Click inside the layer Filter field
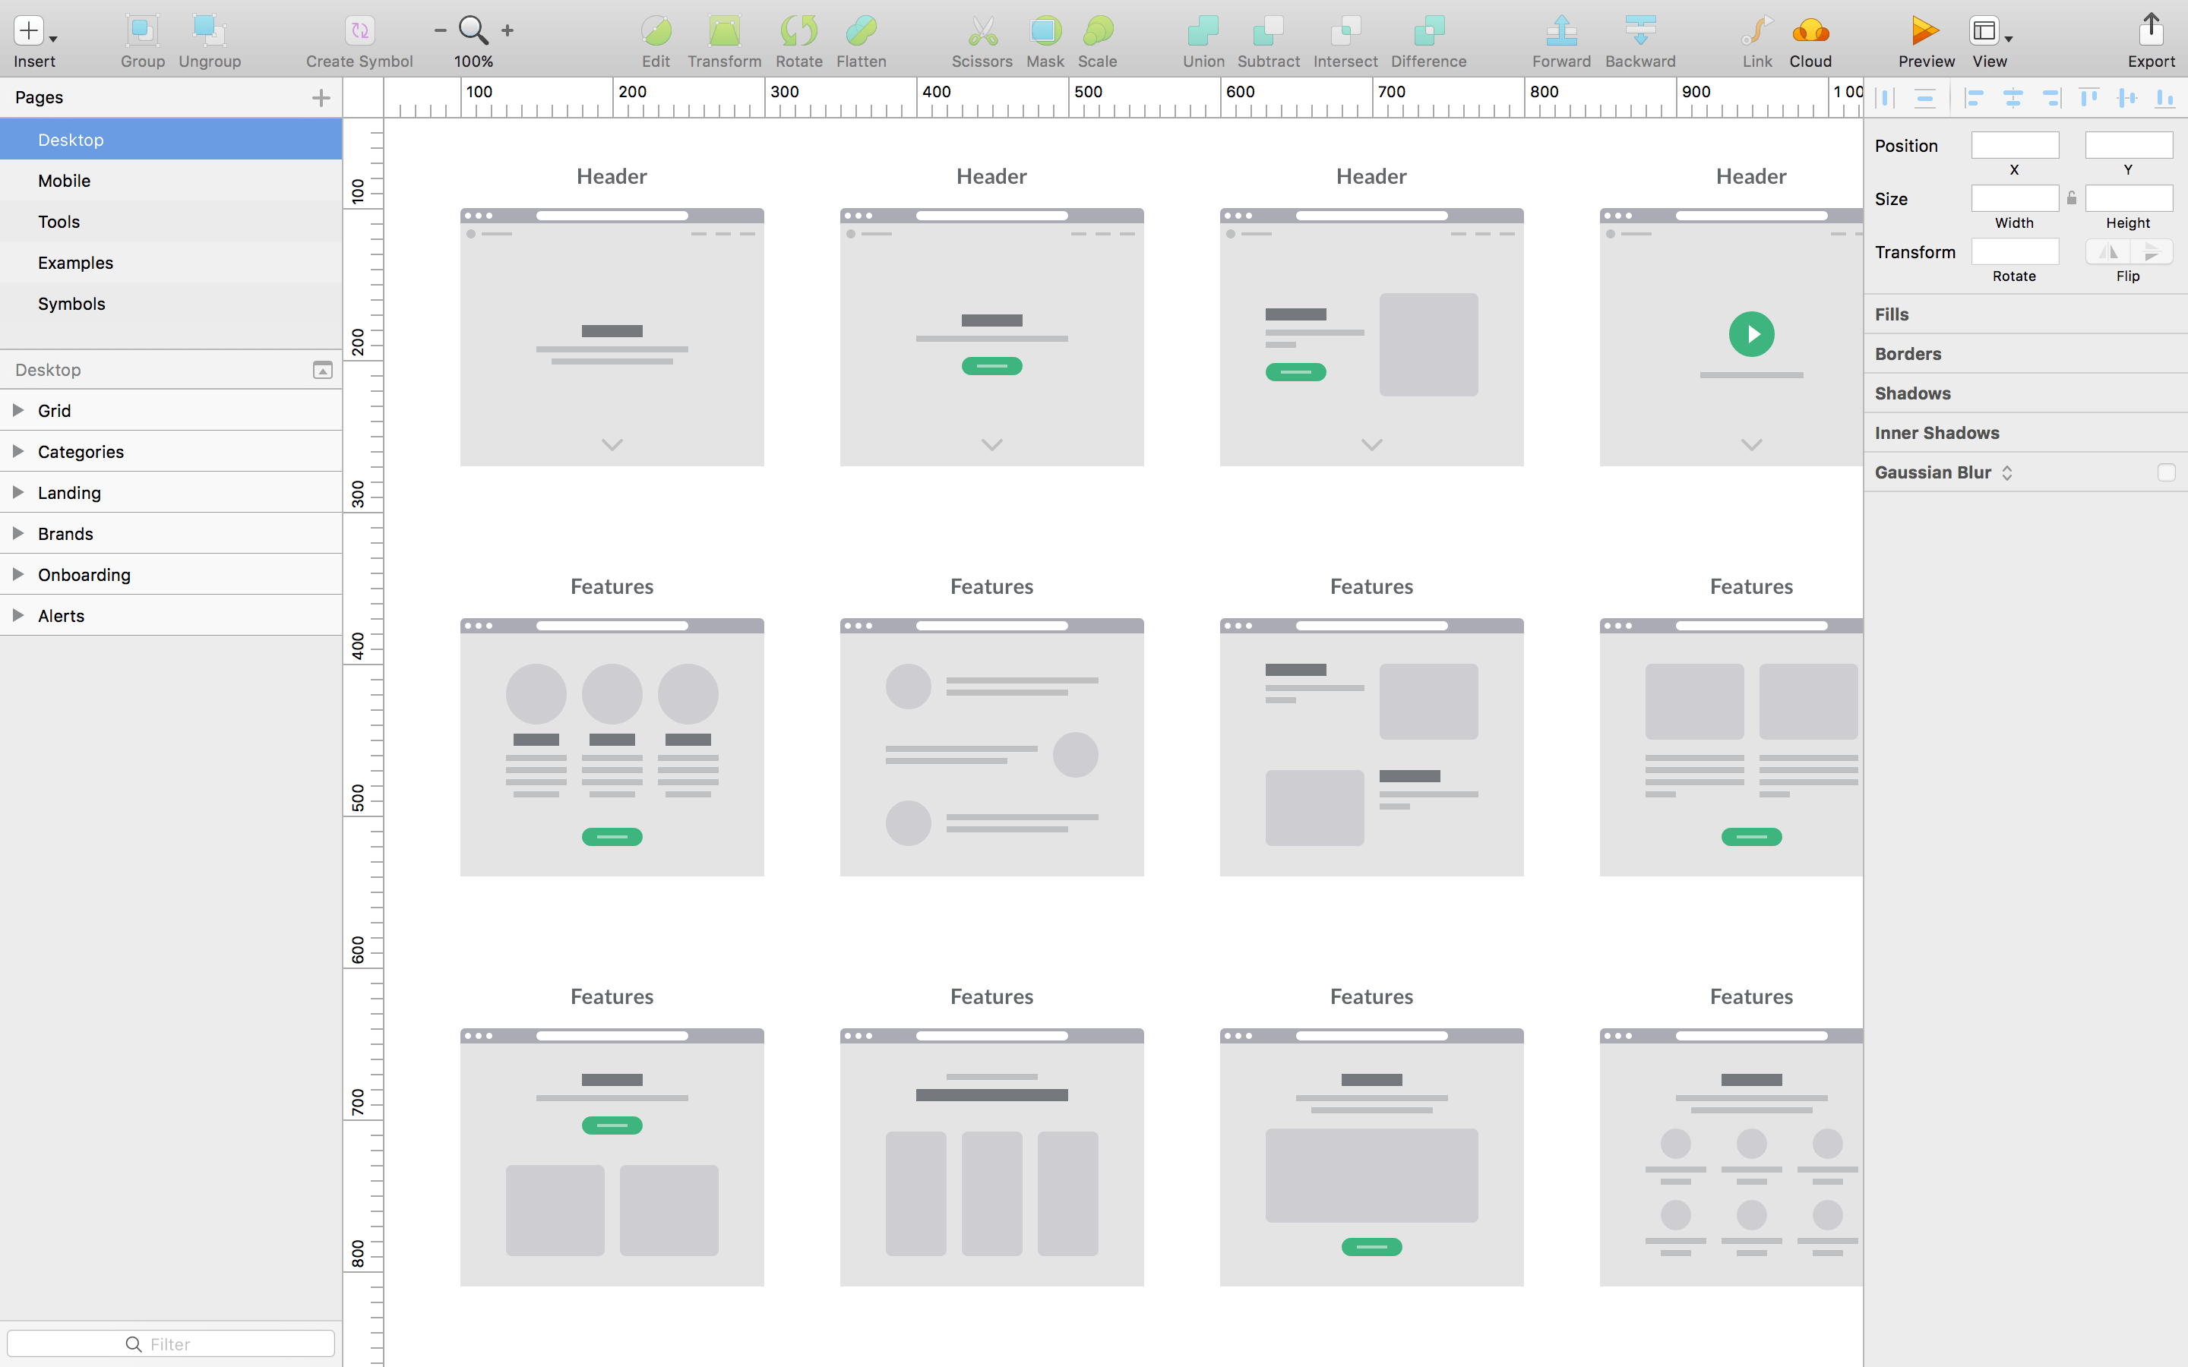The height and width of the screenshot is (1367, 2188). pyautogui.click(x=172, y=1343)
